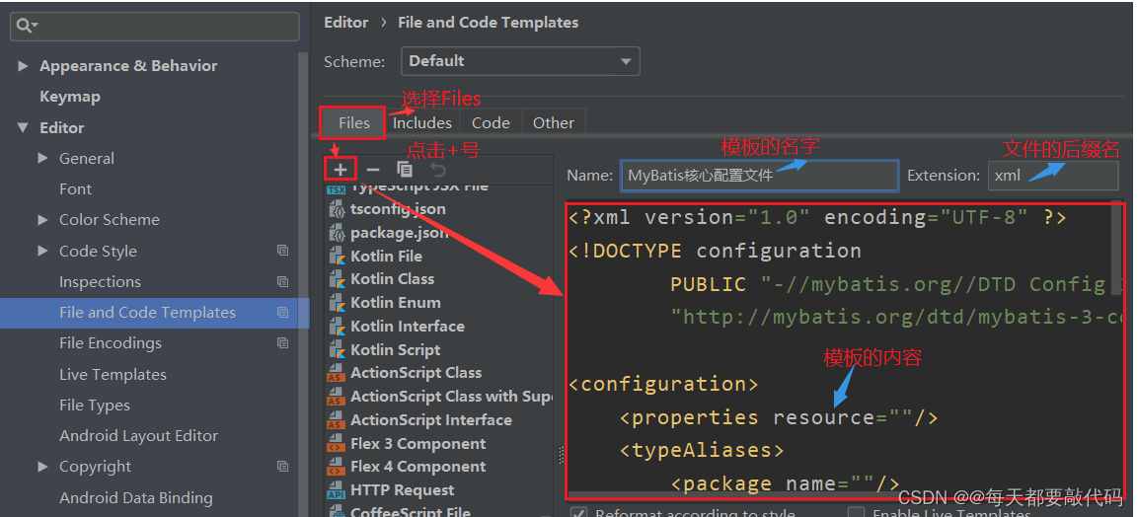The width and height of the screenshot is (1138, 517).
Task: Click the HTTP Request API icon
Action: 336,490
